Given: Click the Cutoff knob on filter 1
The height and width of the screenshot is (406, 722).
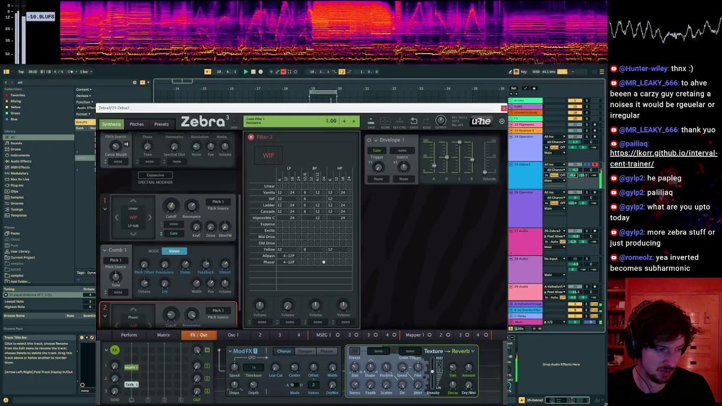Looking at the screenshot, I should coord(171,206).
